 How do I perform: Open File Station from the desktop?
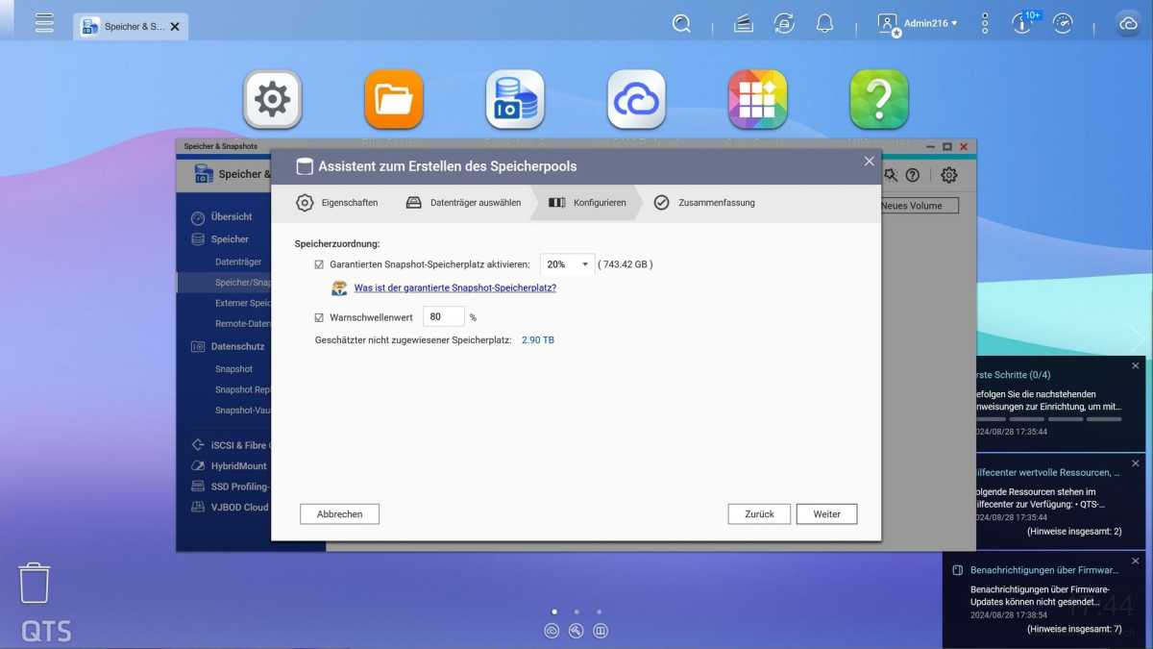(393, 97)
